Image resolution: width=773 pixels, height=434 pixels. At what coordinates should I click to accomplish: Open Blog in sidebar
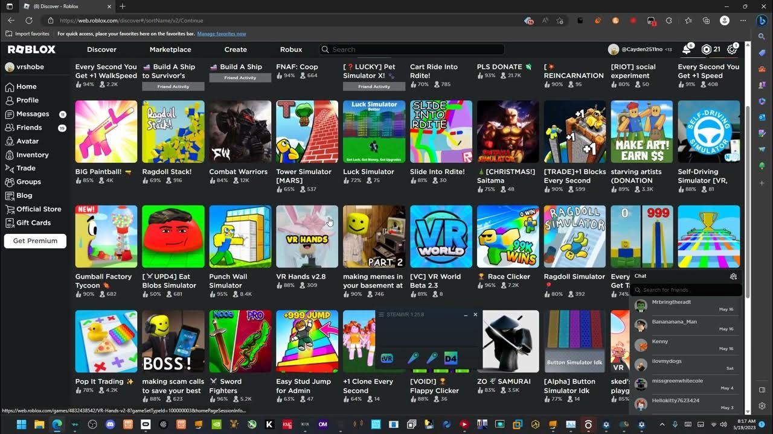point(19,195)
